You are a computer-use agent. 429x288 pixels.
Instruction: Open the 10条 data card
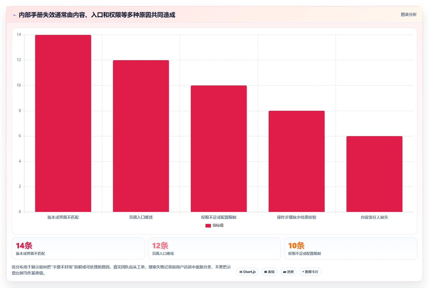(x=350, y=249)
